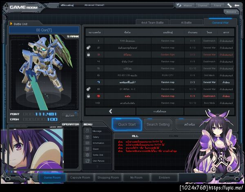Open the Sortie Unit menu entry
Screen dimensions: 245x192
(x=97, y=155)
